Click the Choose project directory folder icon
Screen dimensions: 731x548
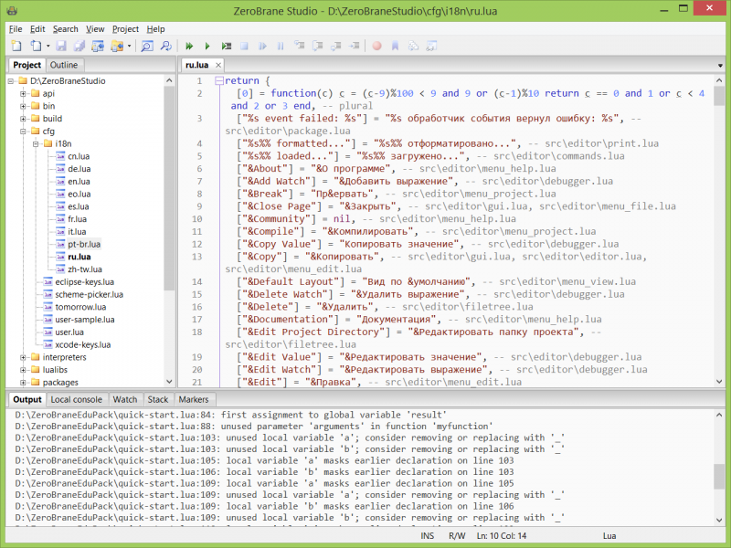click(x=117, y=46)
